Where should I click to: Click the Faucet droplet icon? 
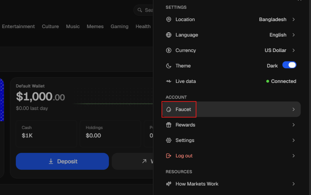click(x=169, y=109)
